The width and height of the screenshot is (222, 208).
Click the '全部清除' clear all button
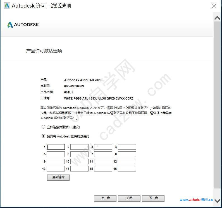pyautogui.click(x=58, y=177)
